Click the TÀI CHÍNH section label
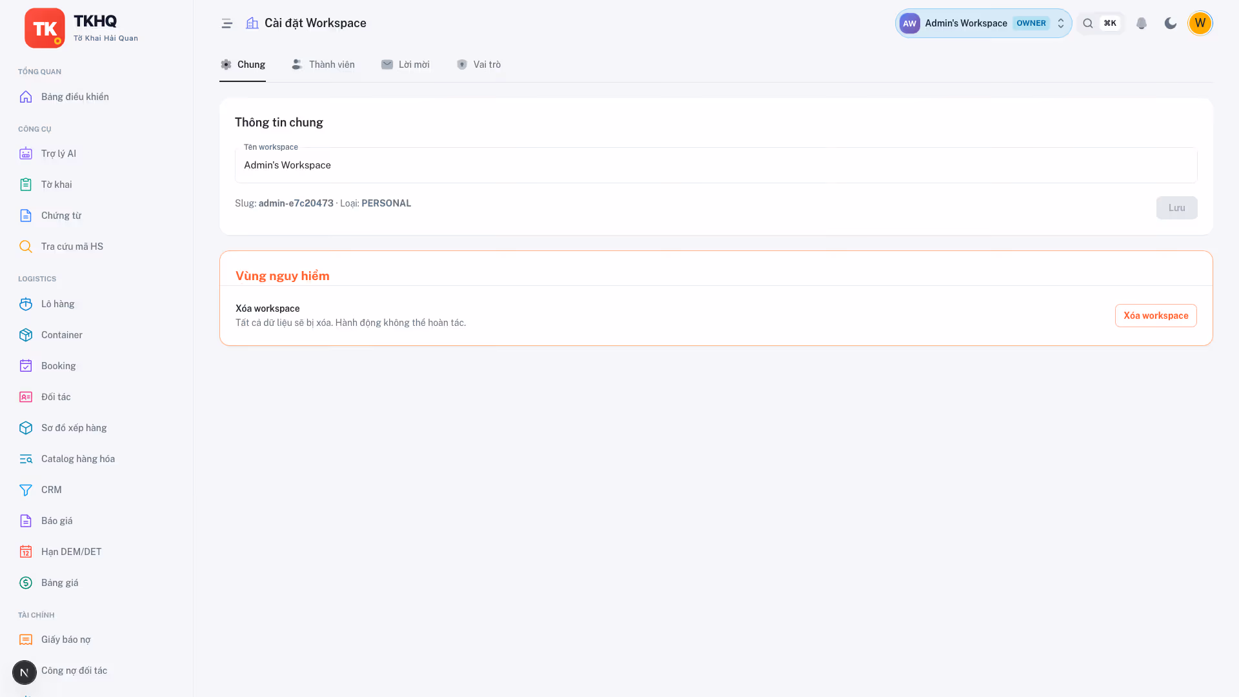This screenshot has height=697, width=1239. coord(36,615)
